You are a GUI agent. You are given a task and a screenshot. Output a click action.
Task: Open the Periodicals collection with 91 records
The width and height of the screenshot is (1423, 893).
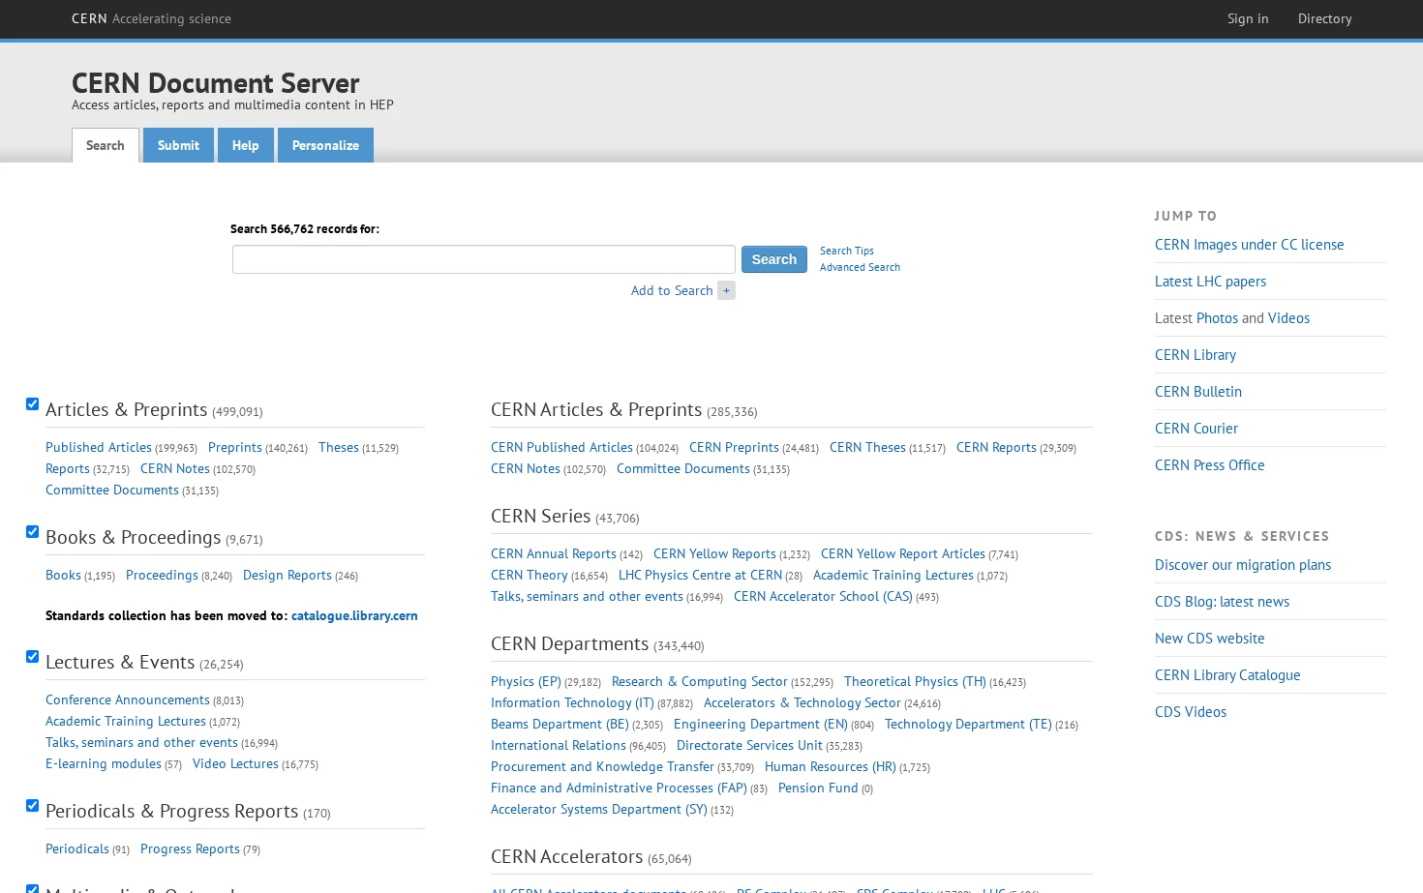(x=77, y=848)
